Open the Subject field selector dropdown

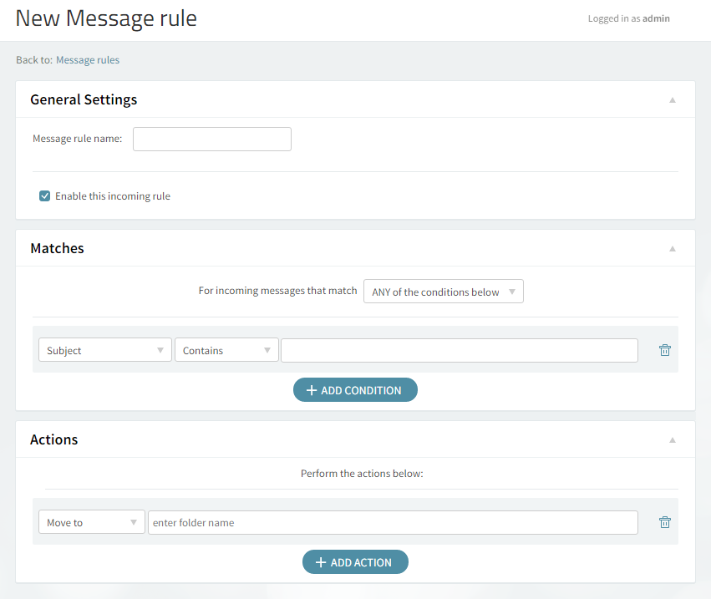105,350
